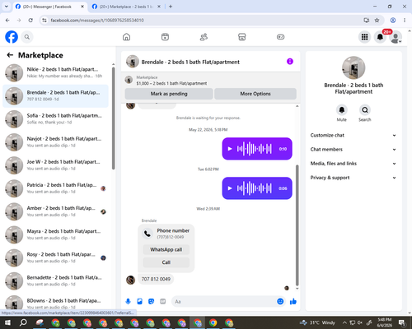412x329 pixels.
Task: Open Navjot conversation in list
Action: [x=55, y=142]
